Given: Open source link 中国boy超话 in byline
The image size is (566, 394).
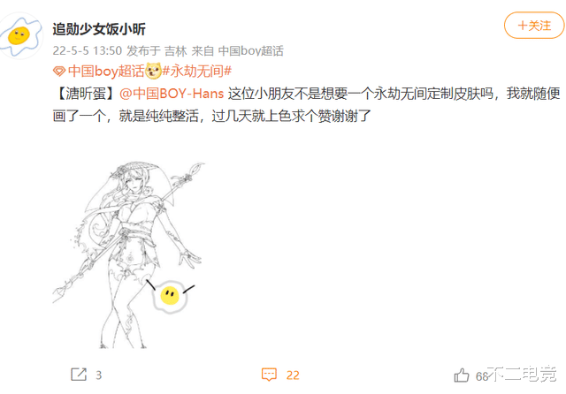Looking at the screenshot, I should click(x=251, y=51).
